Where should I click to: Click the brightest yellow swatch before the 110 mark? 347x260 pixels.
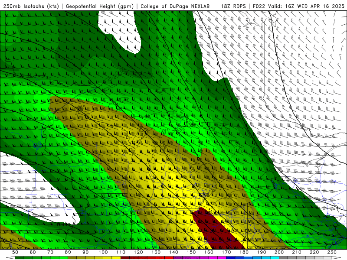(116, 258)
